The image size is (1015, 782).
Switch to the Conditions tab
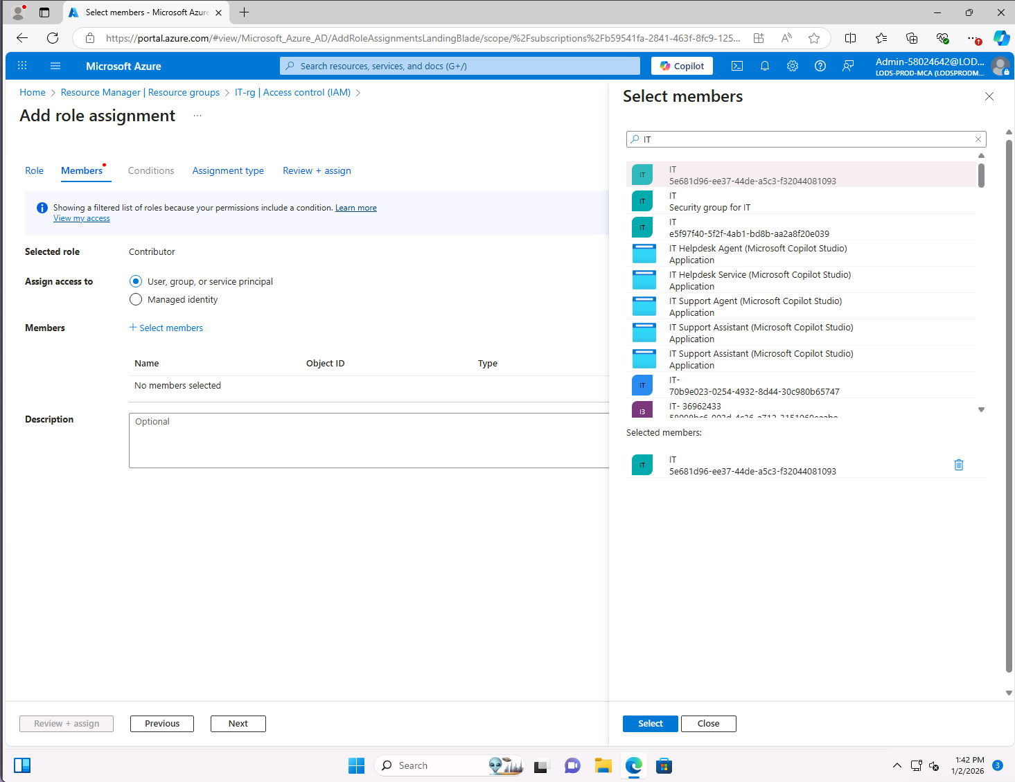point(151,170)
